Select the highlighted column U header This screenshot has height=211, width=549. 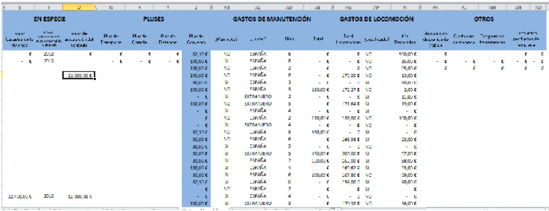[x=79, y=8]
